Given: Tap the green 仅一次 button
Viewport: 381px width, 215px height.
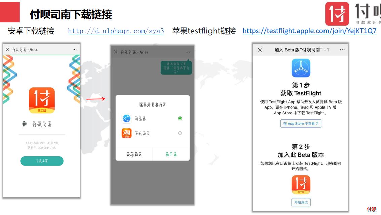Looking at the screenshot, I should [x=171, y=154].
